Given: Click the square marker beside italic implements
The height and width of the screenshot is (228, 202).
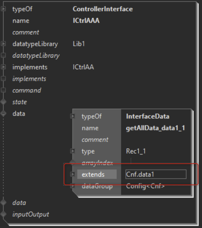Looking at the screenshot, I should click(x=3, y=78).
